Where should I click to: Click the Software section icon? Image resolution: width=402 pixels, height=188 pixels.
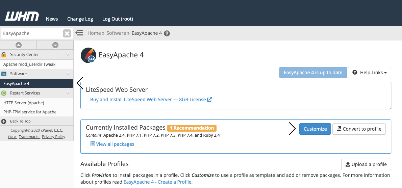(x=4, y=74)
